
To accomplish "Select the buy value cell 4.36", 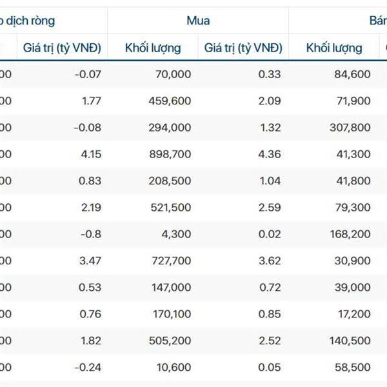I will point(269,154).
